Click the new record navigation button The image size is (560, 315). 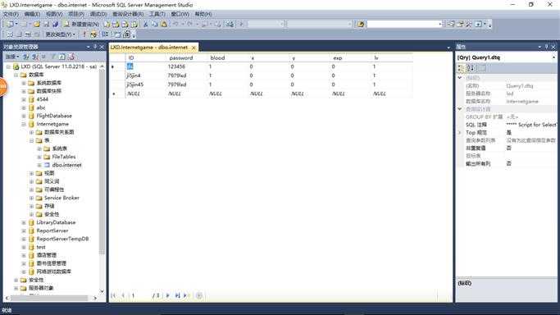186,295
